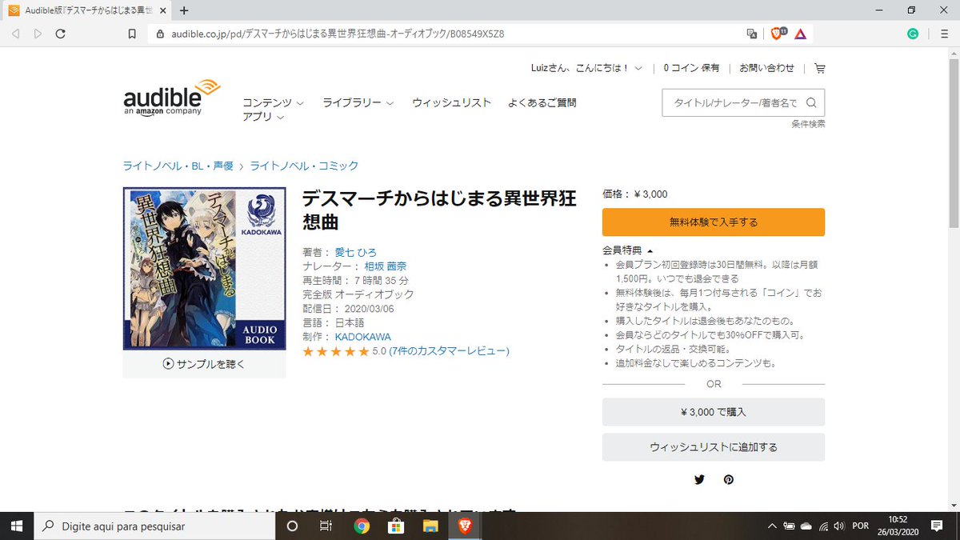Screen dimensions: 960x540
Task: Click the volume tray icon
Action: tap(838, 526)
